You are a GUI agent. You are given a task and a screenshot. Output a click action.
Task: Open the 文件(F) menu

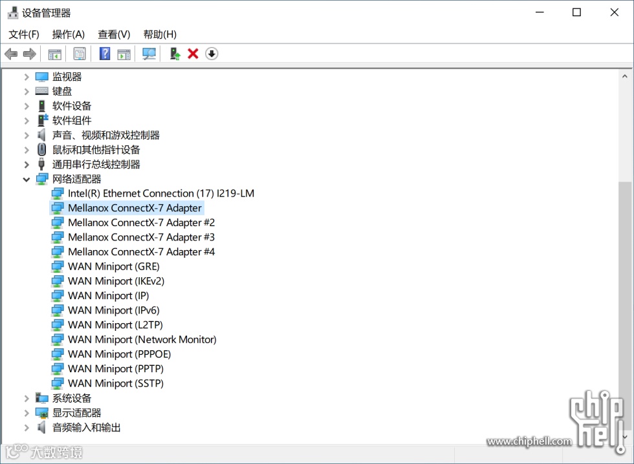pos(24,34)
